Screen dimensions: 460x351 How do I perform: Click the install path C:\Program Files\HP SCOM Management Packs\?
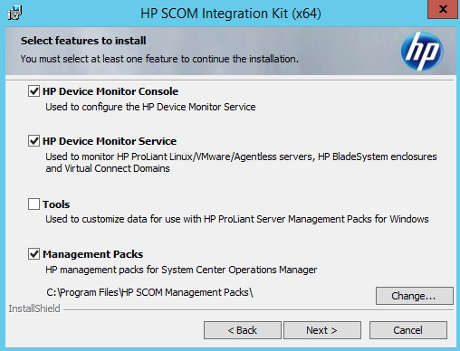pyautogui.click(x=149, y=292)
